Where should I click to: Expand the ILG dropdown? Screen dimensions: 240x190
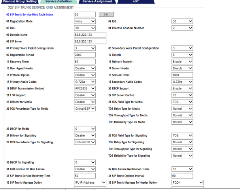182,21
